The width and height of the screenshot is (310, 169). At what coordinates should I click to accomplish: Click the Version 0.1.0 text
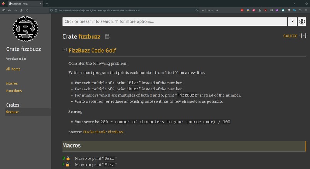tap(16, 59)
